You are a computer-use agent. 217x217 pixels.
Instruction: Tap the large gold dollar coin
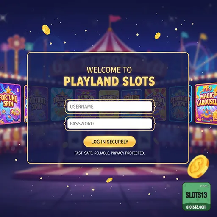coord(198,167)
